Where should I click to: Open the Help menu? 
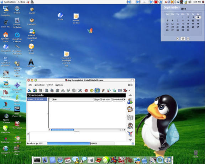point(130,85)
